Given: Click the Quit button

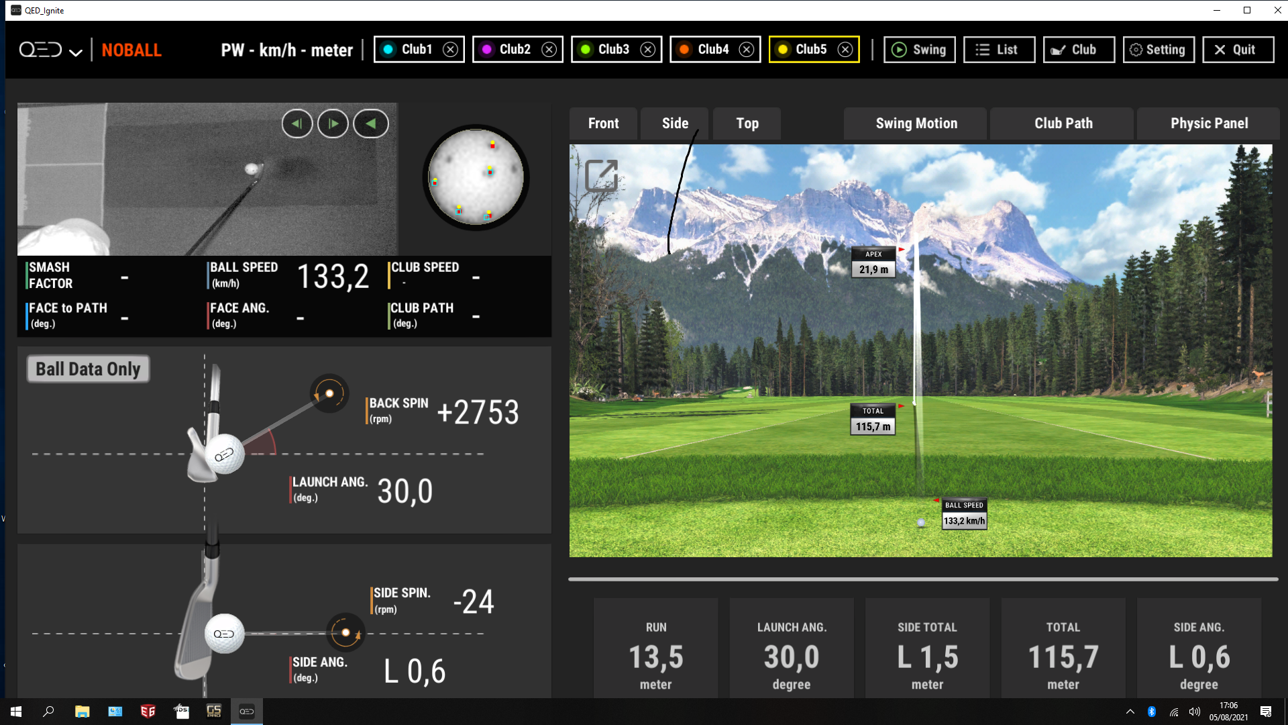Looking at the screenshot, I should coord(1237,50).
